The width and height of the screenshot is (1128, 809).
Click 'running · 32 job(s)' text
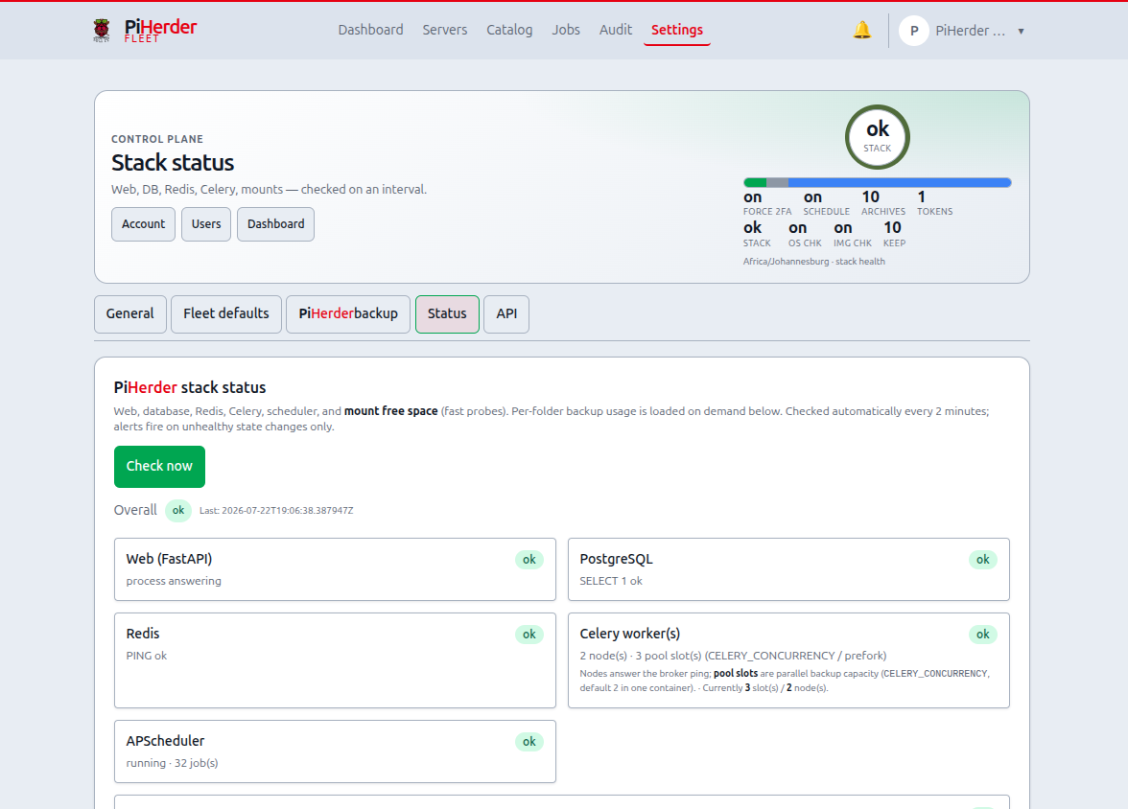pyautogui.click(x=172, y=764)
